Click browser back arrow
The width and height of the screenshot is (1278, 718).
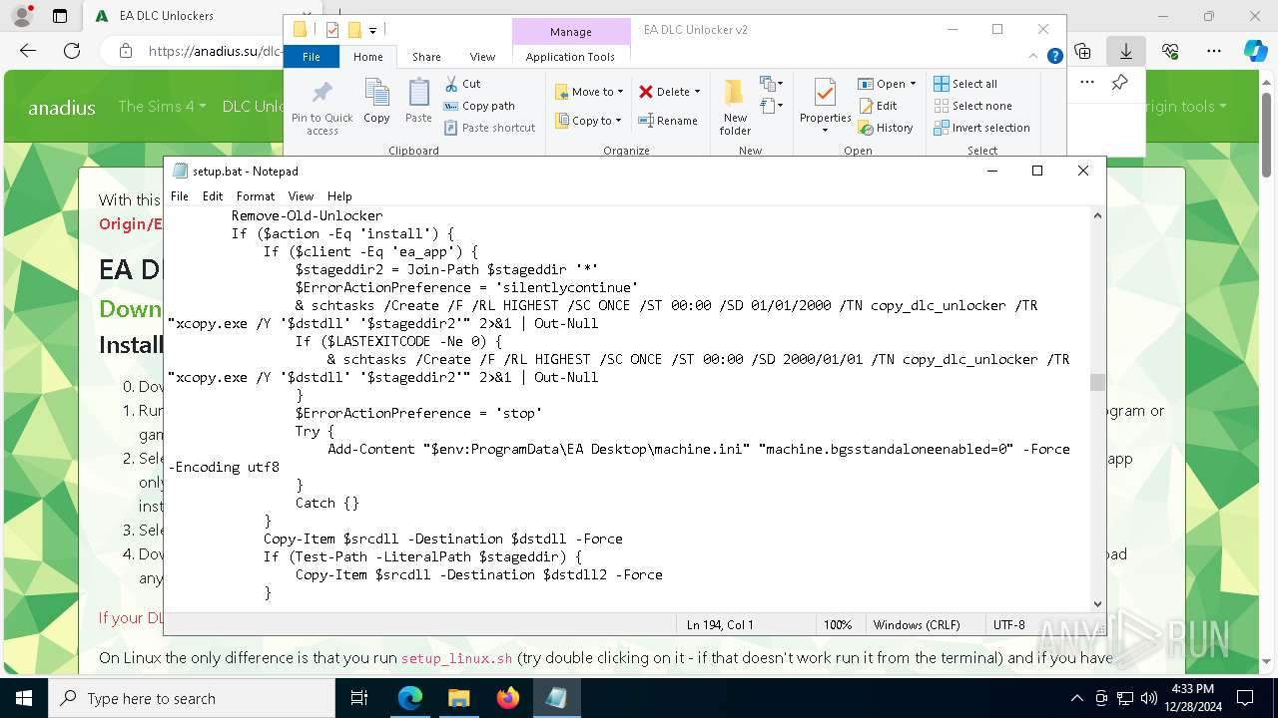click(x=28, y=51)
